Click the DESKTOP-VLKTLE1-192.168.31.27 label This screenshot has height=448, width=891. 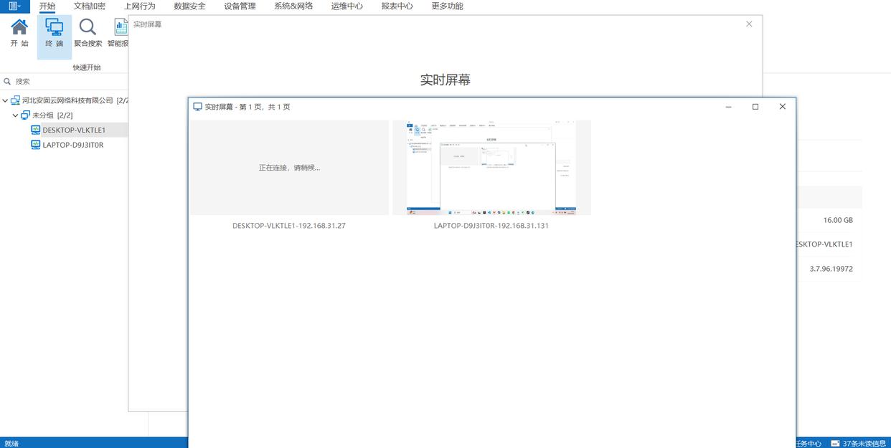[289, 226]
